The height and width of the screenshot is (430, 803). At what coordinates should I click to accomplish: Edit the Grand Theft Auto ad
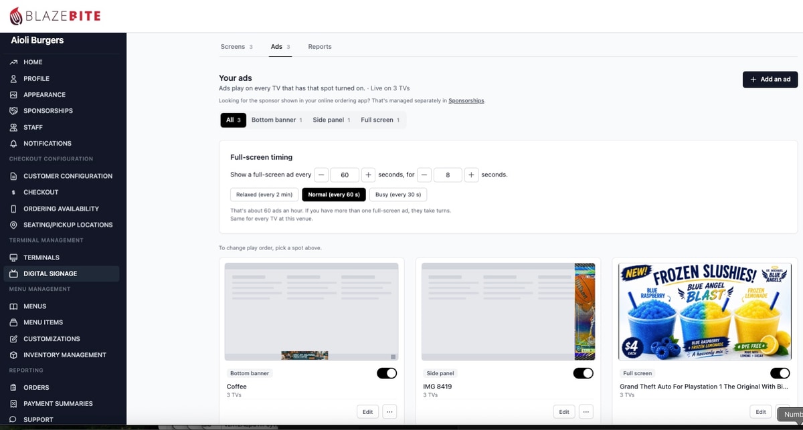coord(760,412)
